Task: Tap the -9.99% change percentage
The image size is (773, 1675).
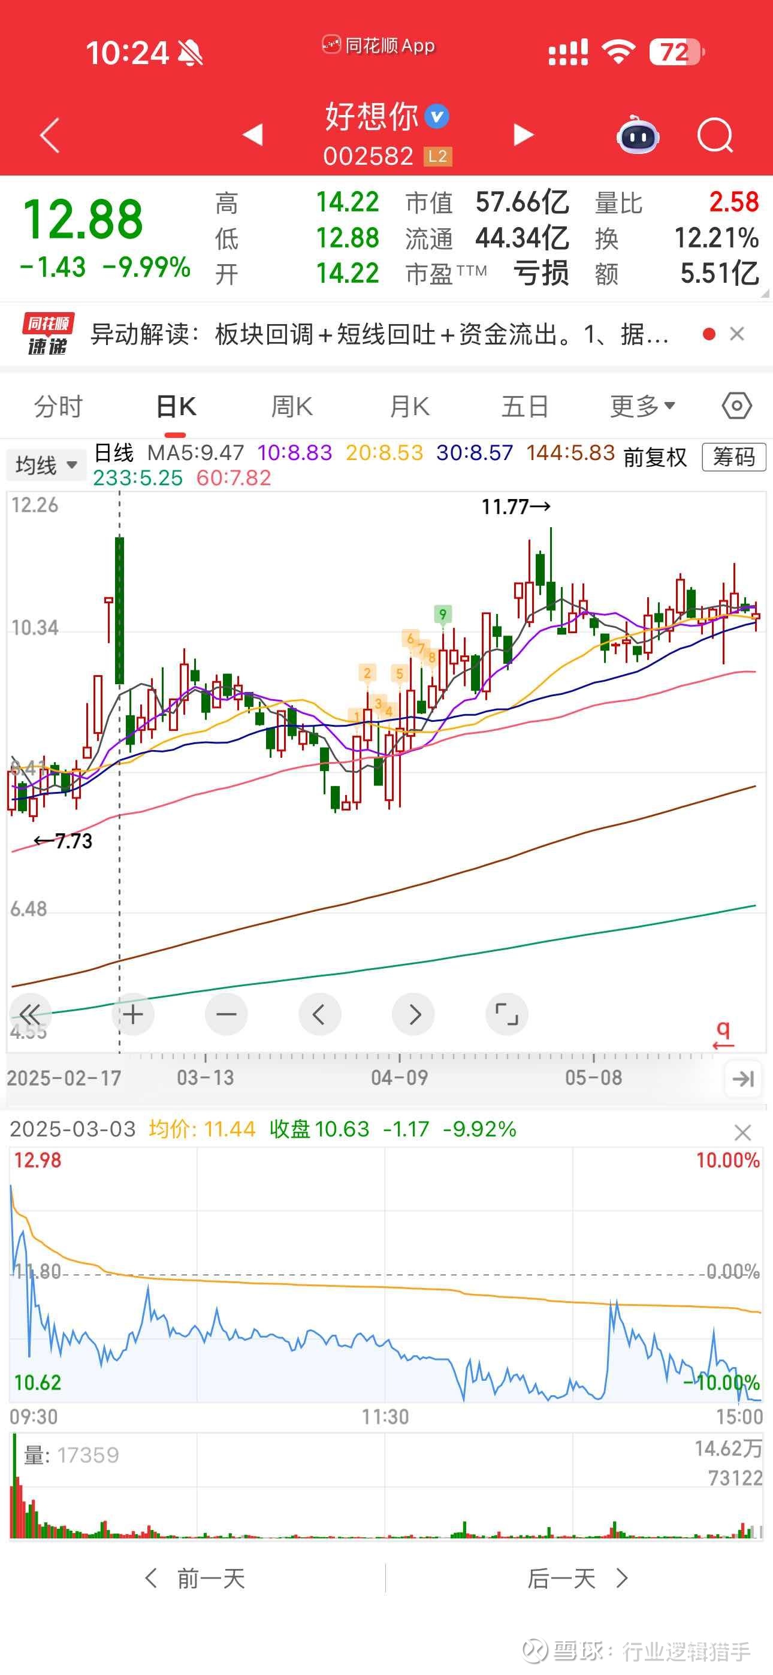Action: point(146,267)
